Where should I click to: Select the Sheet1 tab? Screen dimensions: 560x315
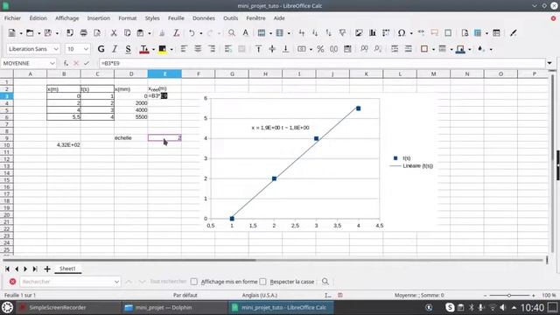click(x=67, y=269)
